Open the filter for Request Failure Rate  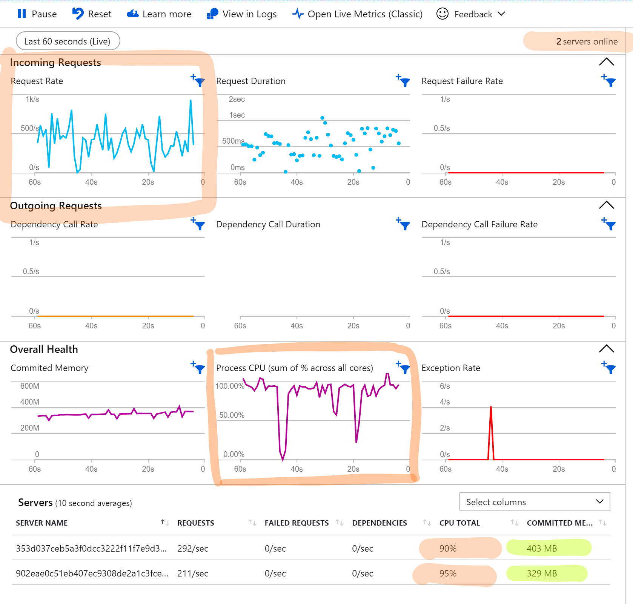pos(610,81)
